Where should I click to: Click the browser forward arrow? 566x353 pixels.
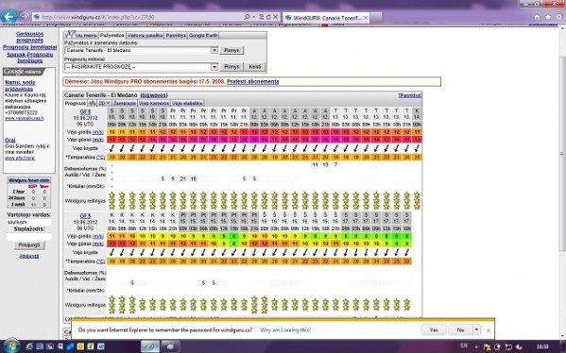coord(24,17)
